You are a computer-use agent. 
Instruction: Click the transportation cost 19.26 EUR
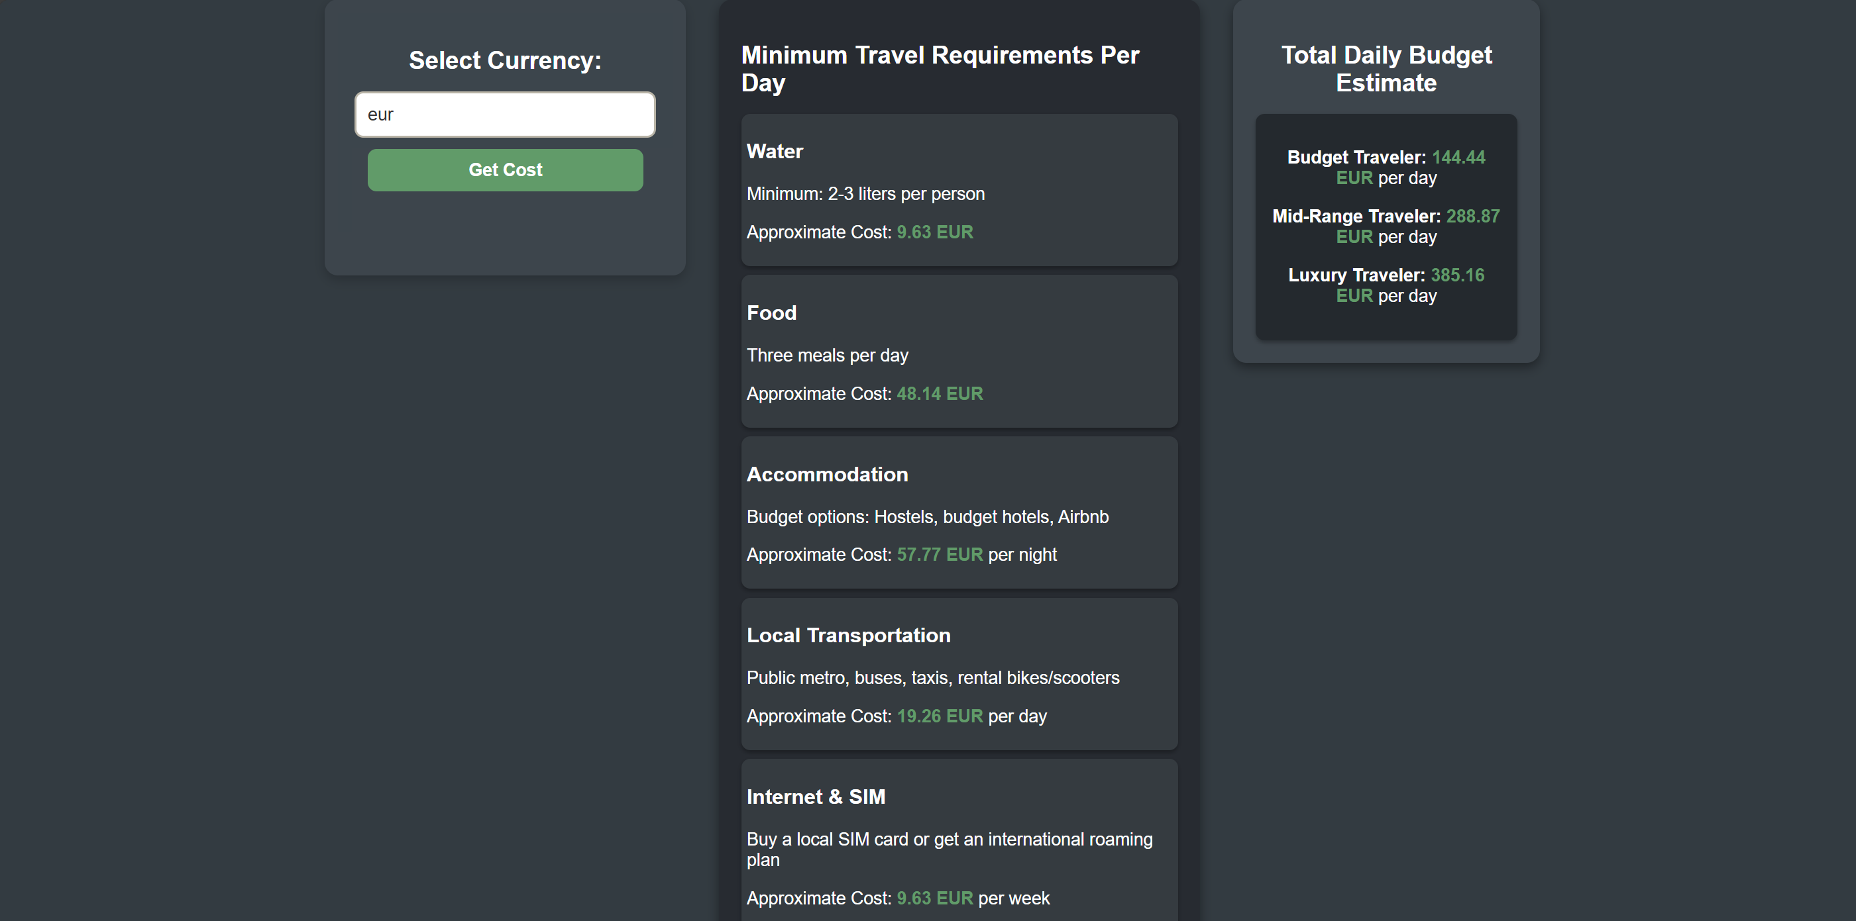[939, 716]
